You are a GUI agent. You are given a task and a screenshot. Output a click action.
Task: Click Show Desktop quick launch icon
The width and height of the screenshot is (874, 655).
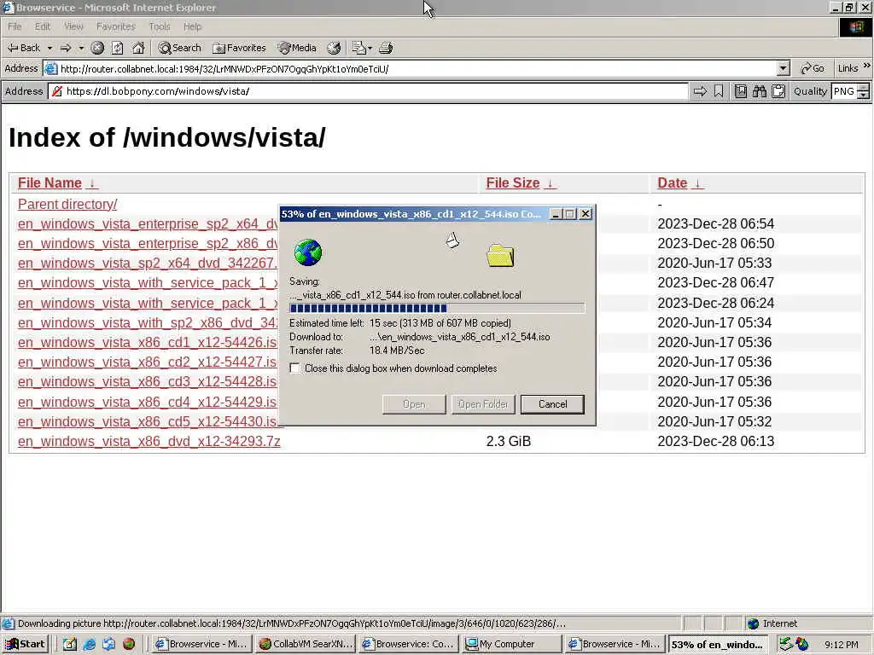(x=70, y=644)
